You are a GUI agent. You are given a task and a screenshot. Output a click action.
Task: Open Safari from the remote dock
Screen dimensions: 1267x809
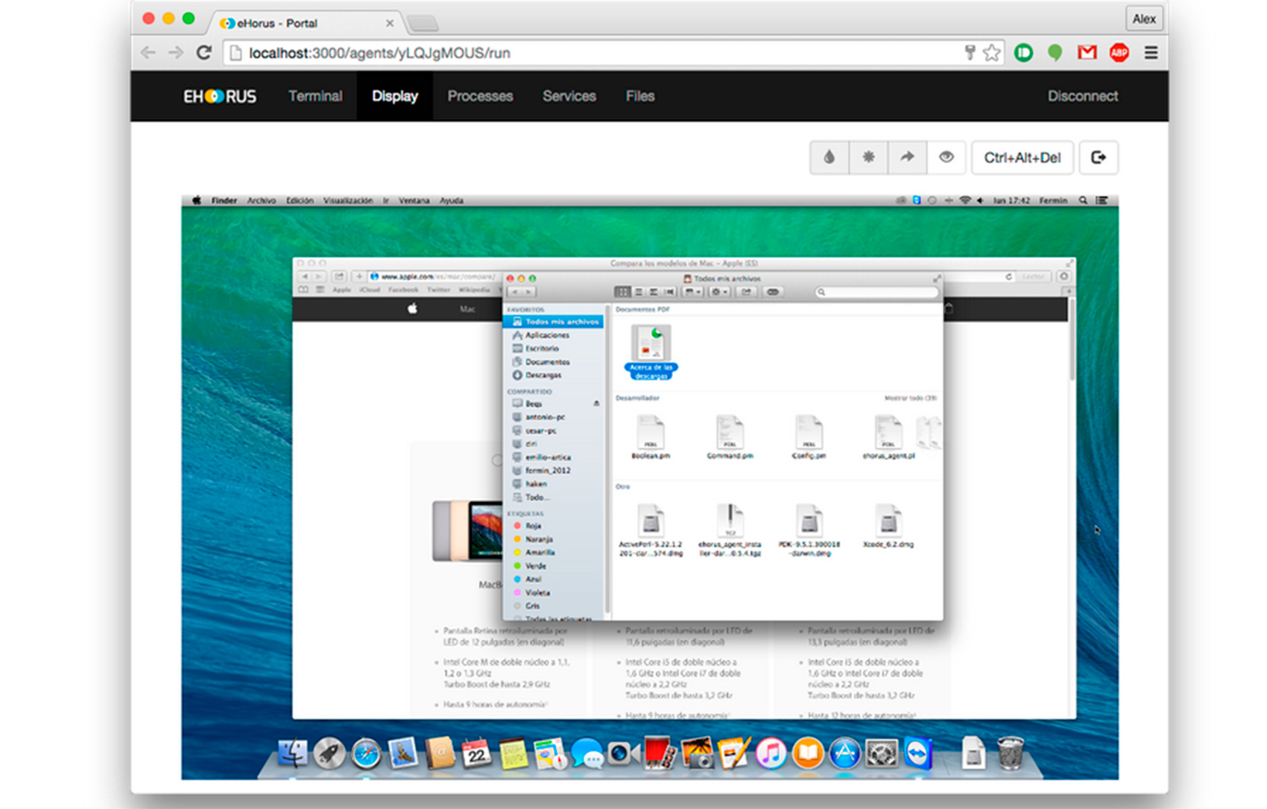point(366,754)
